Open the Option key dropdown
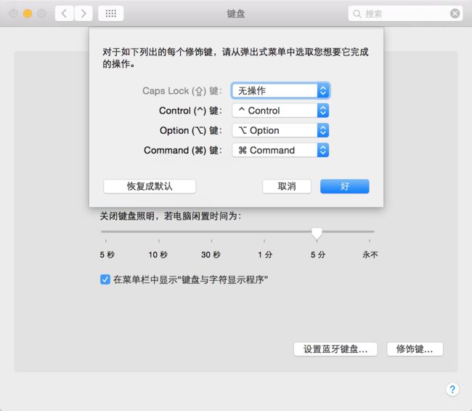This screenshot has height=411, width=472. coord(280,130)
